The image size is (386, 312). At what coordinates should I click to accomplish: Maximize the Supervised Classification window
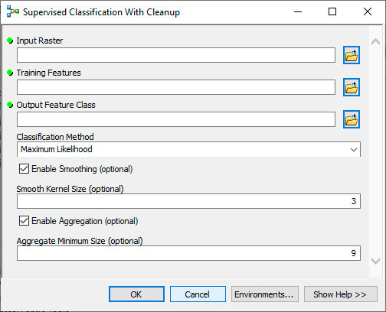pos(332,11)
